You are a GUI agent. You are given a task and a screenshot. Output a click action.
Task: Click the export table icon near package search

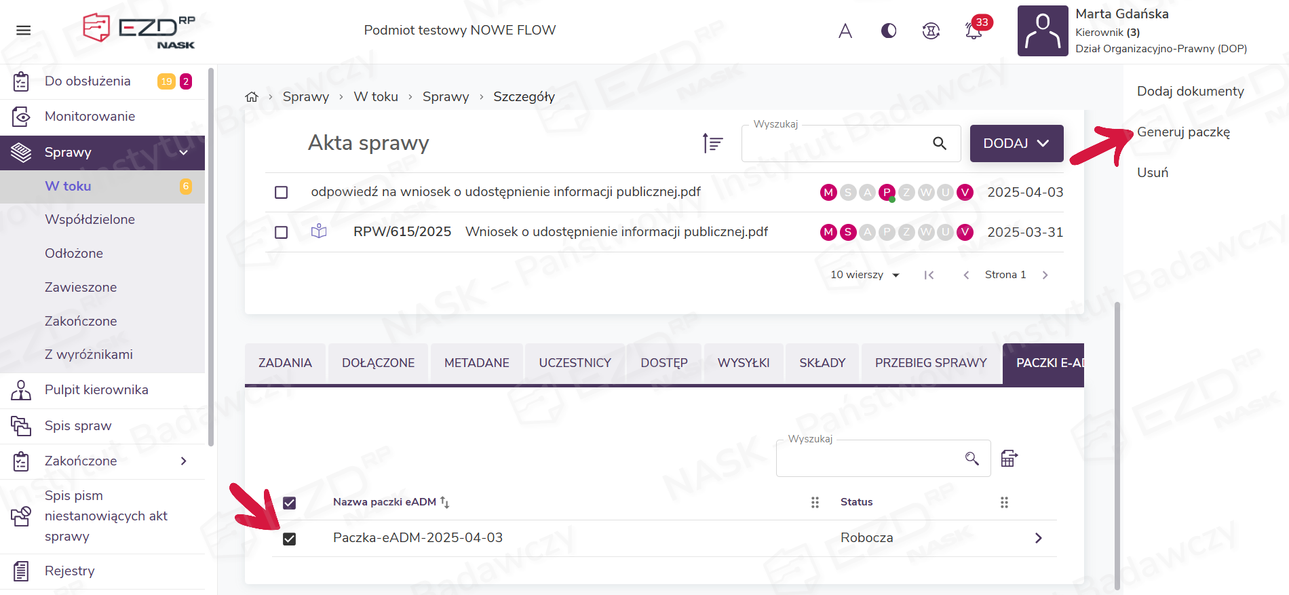pos(1009,459)
